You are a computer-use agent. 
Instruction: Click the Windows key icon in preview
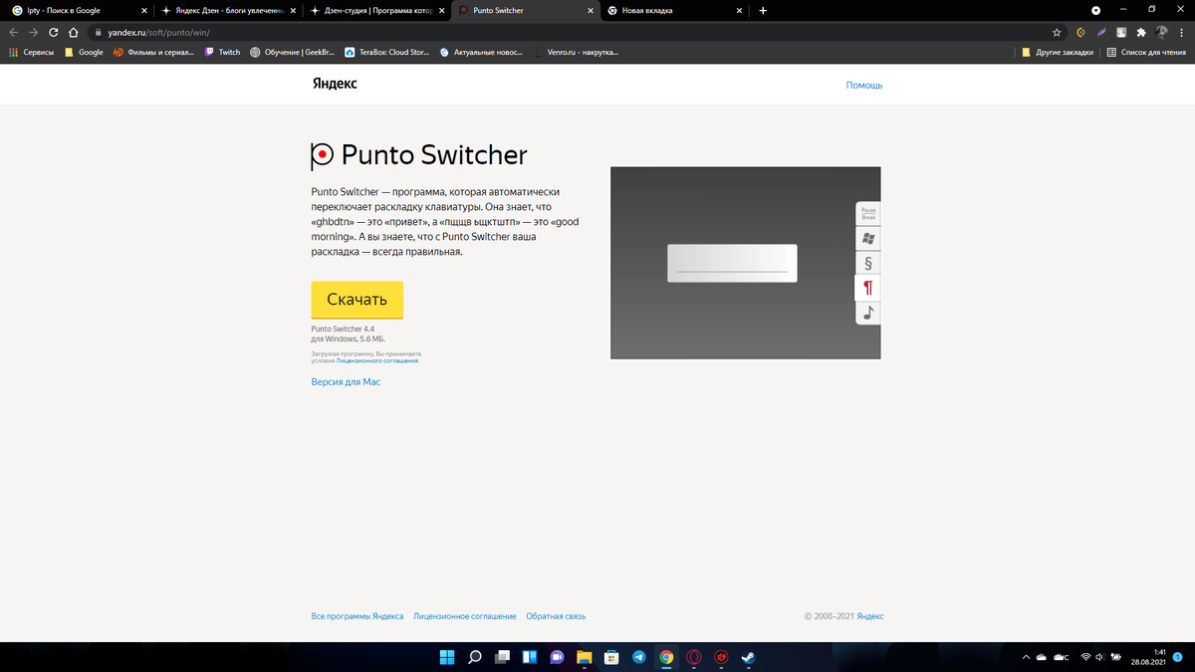868,238
